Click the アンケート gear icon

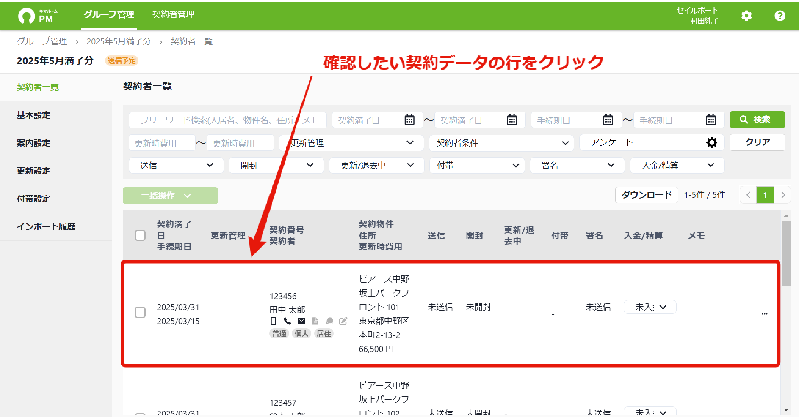712,142
